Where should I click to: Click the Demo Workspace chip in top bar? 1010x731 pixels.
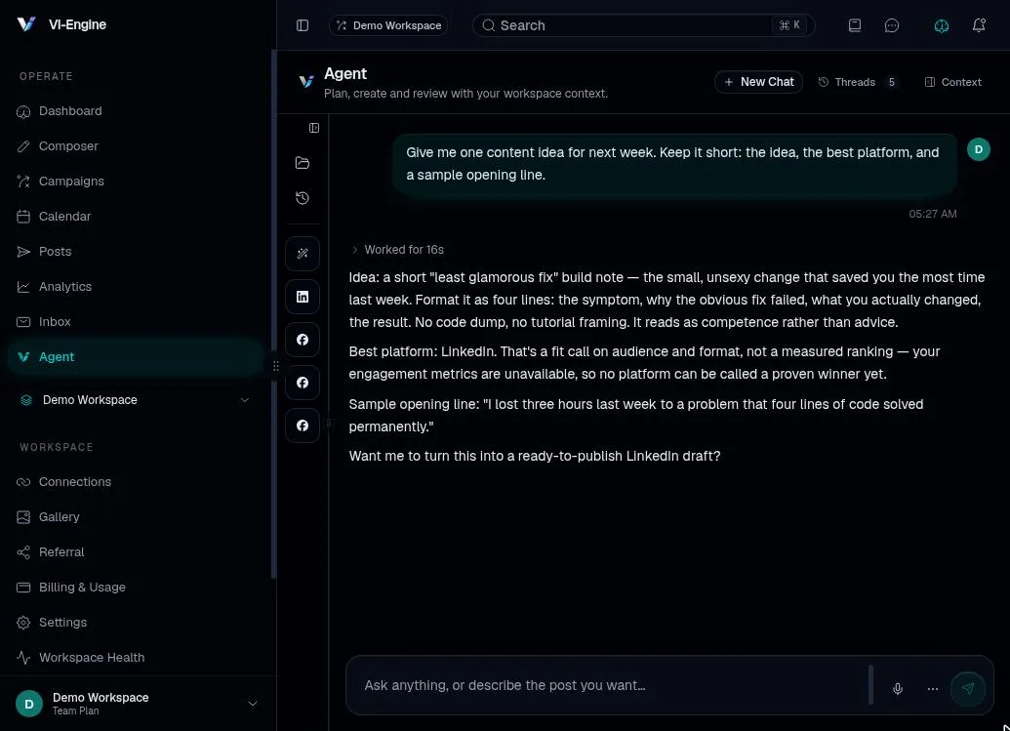click(388, 25)
